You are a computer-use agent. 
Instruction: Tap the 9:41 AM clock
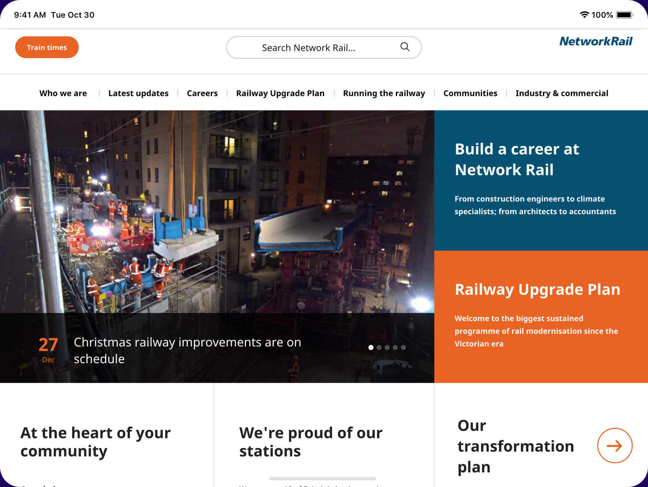coord(30,15)
